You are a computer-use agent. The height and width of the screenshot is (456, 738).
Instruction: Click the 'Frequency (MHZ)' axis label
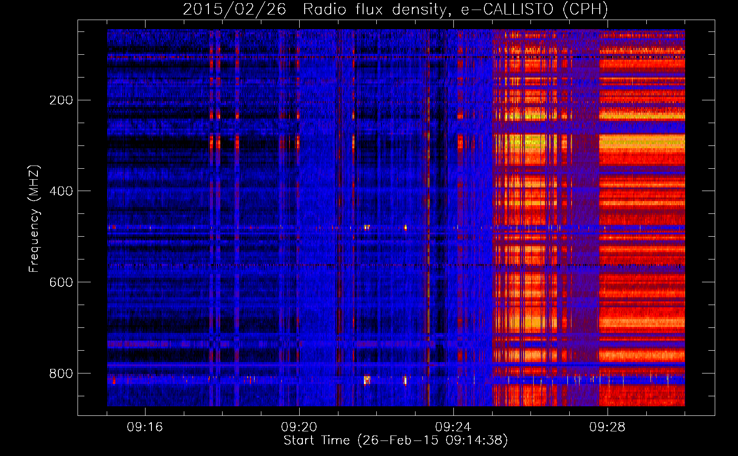[x=34, y=219]
